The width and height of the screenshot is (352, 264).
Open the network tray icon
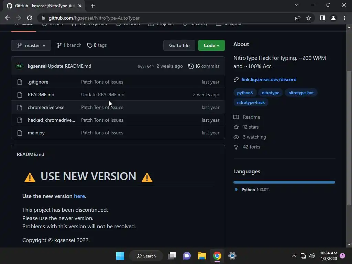[303, 256]
